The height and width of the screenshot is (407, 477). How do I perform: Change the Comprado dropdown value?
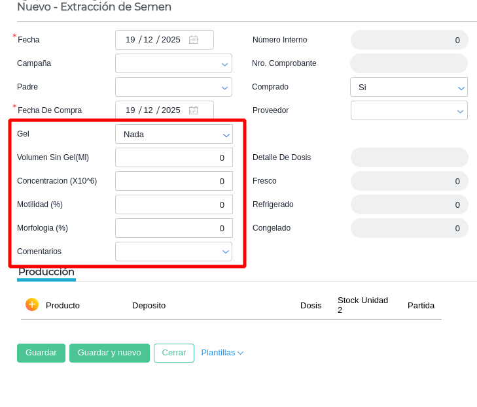(408, 87)
